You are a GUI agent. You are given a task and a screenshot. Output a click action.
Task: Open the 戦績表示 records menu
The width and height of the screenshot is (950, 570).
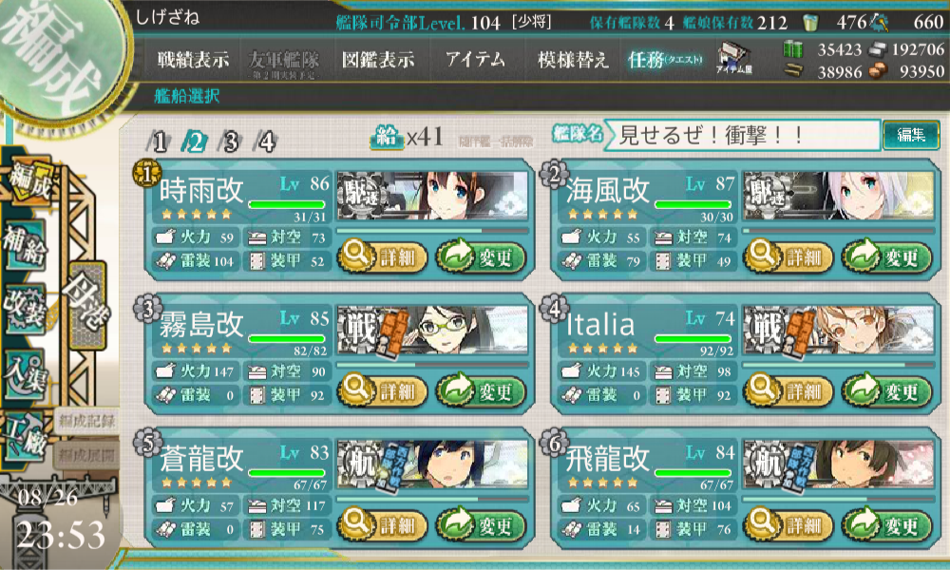[193, 59]
